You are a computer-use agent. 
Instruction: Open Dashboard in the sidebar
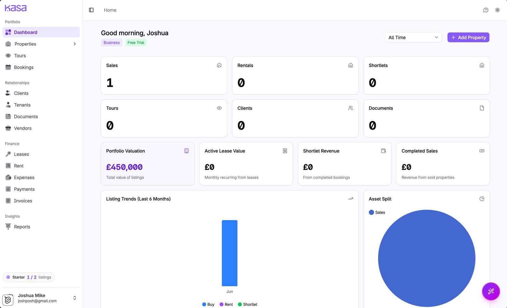[x=41, y=32]
